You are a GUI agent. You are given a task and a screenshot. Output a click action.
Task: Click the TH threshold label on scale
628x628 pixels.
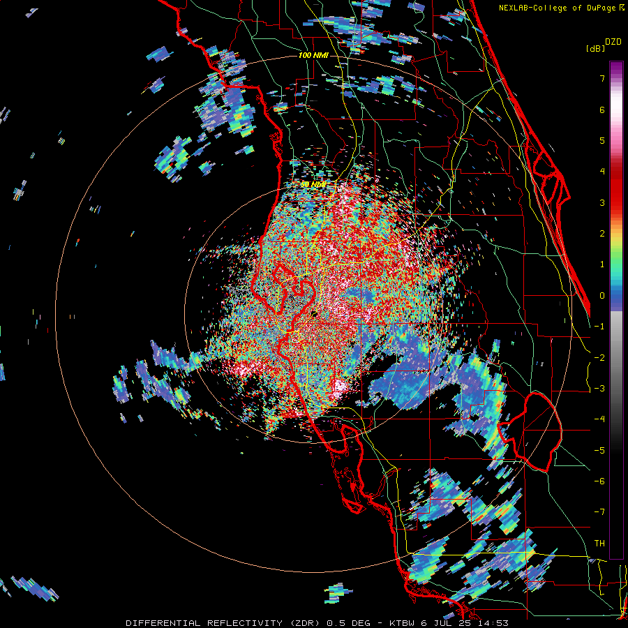click(x=599, y=544)
